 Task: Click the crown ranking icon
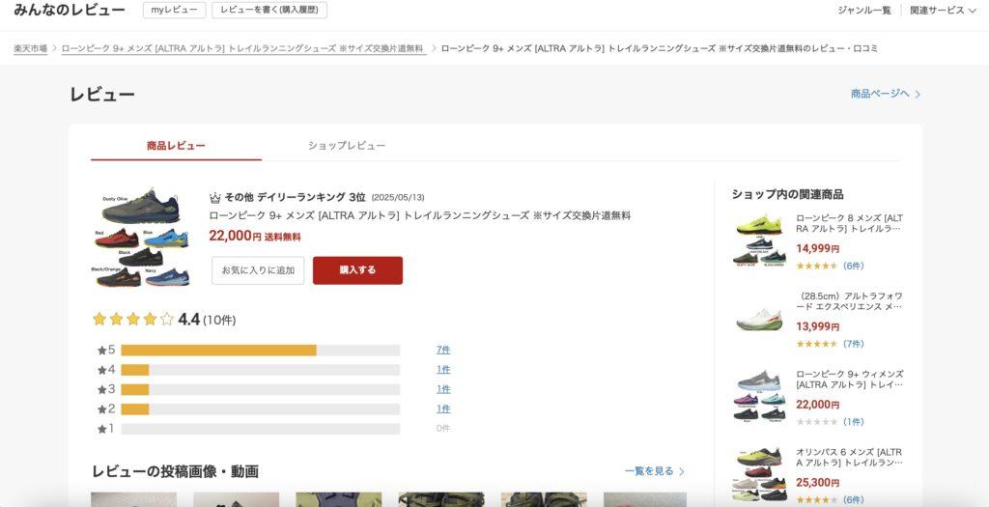pyautogui.click(x=215, y=197)
